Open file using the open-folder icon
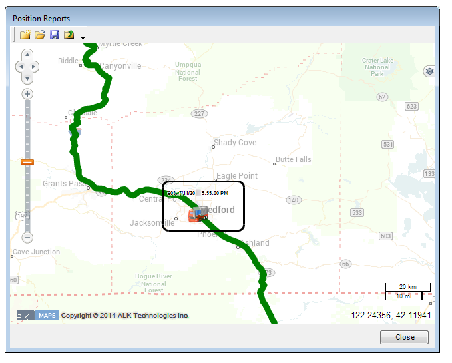Viewport: 452px width, 363px height. [x=40, y=35]
